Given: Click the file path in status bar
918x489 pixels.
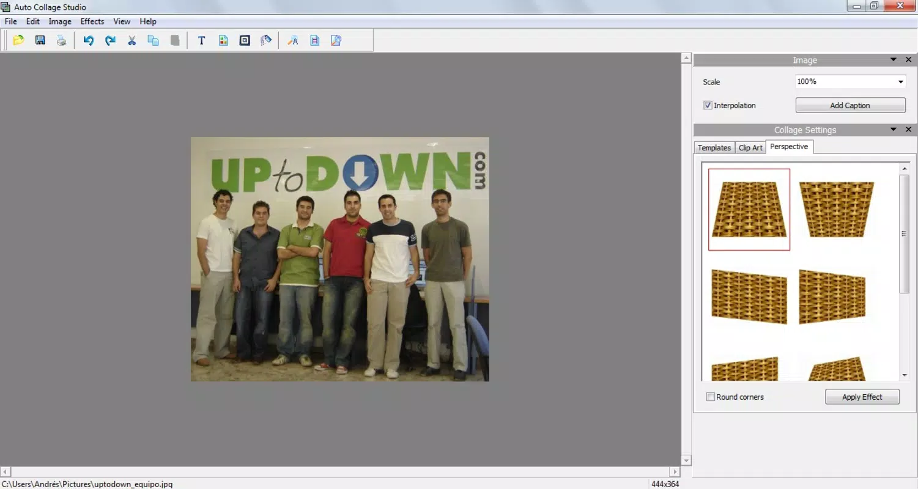Looking at the screenshot, I should pyautogui.click(x=87, y=484).
